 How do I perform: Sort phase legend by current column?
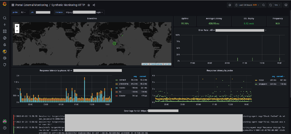(x=143, y=76)
